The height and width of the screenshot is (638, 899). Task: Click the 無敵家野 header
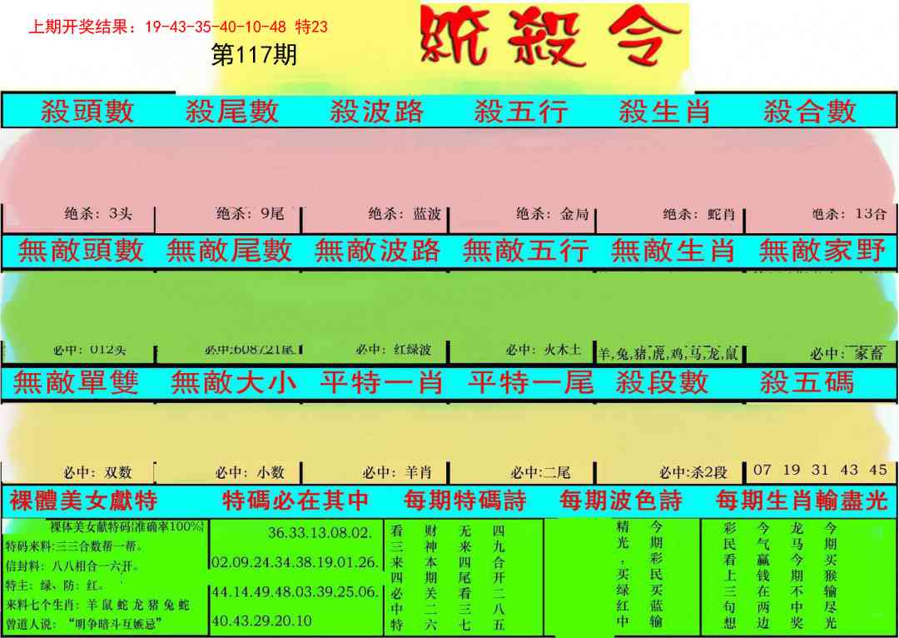tap(822, 250)
